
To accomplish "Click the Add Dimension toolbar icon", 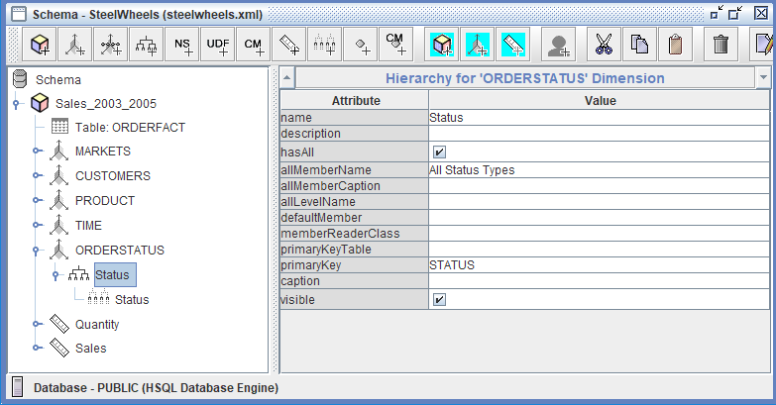I will pyautogui.click(x=75, y=45).
